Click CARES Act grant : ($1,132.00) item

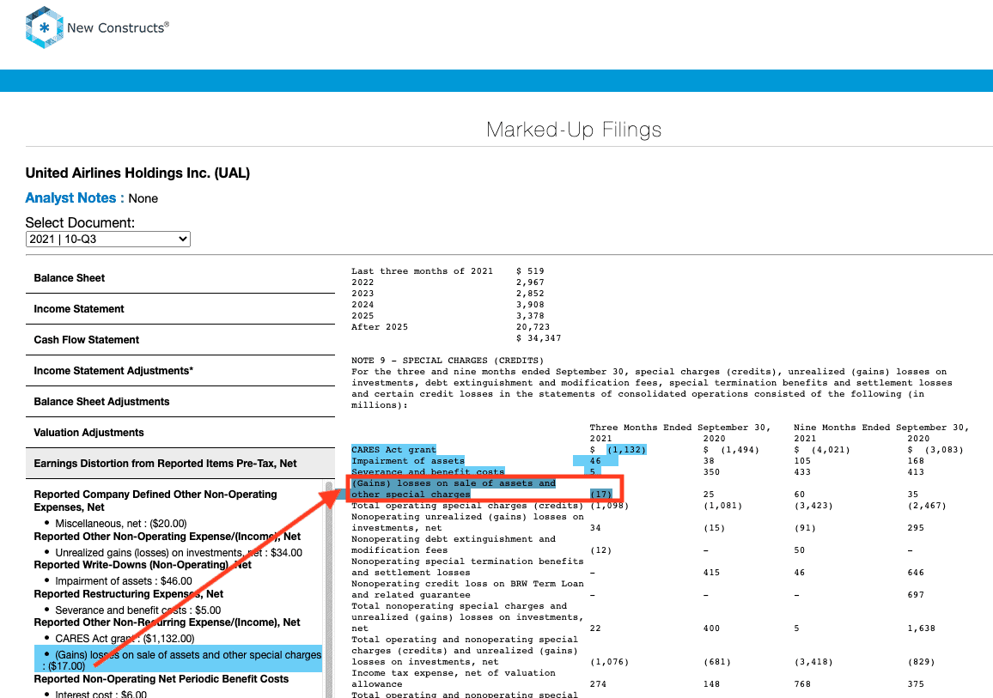[x=125, y=639]
